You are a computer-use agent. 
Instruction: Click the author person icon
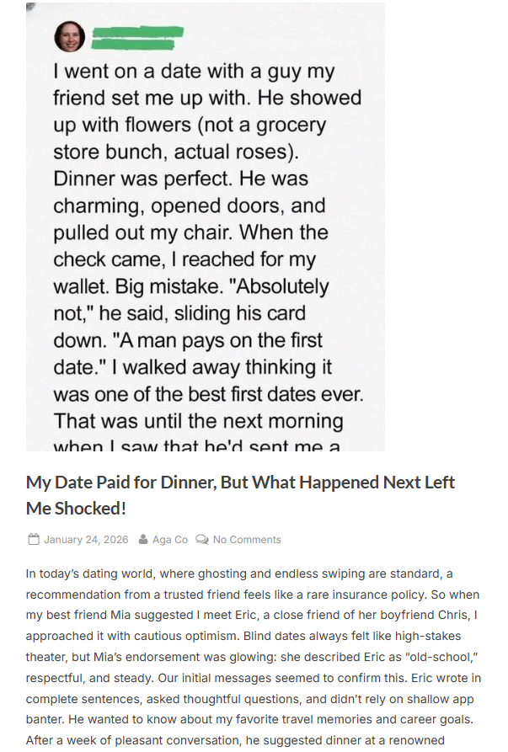(144, 540)
